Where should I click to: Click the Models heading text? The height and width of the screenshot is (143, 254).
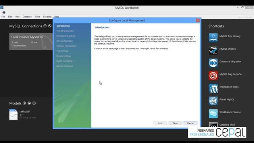pyautogui.click(x=15, y=103)
